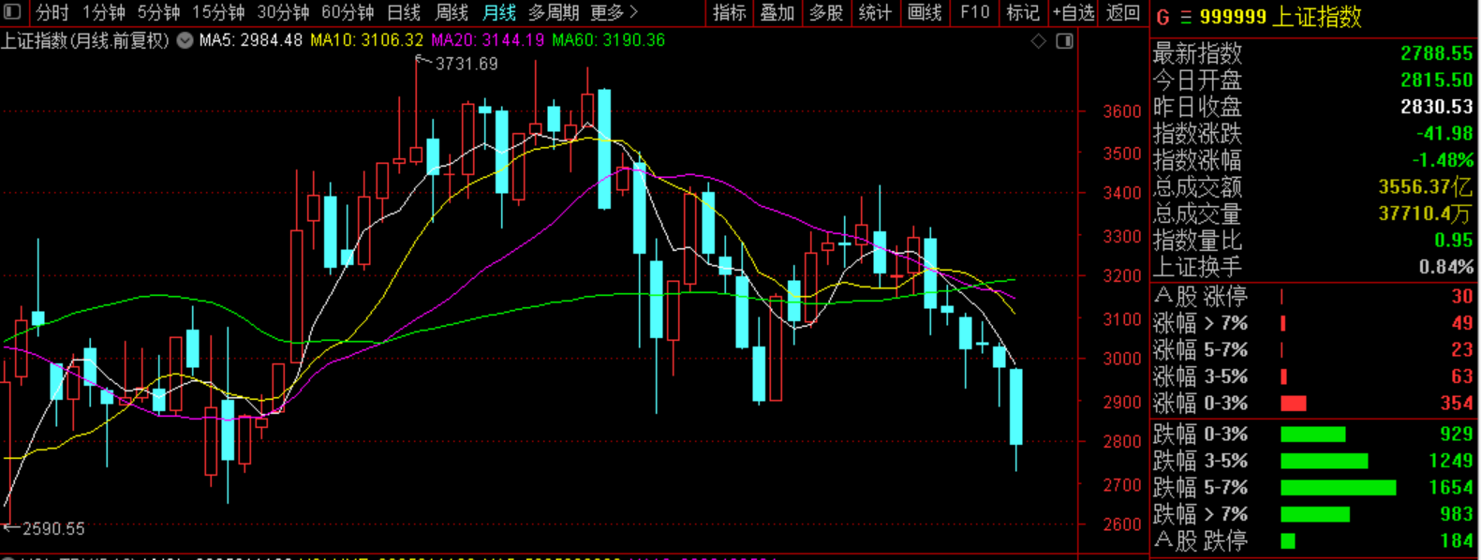Click the red G icon beside 999999
Image resolution: width=1481 pixels, height=560 pixels.
point(1163,17)
